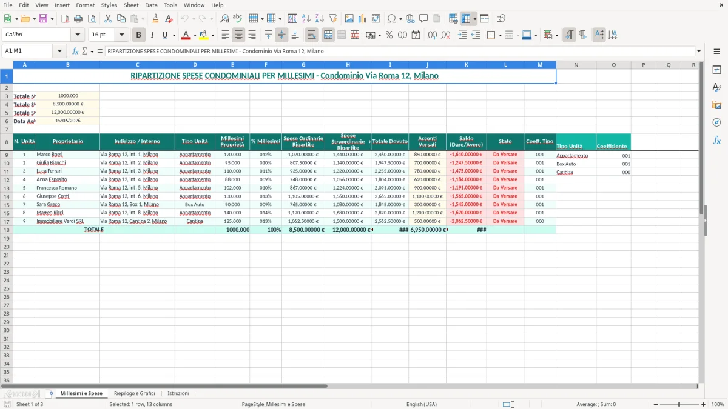Copy the selection to the clipboard
Image resolution: width=728 pixels, height=409 pixels.
(x=121, y=19)
